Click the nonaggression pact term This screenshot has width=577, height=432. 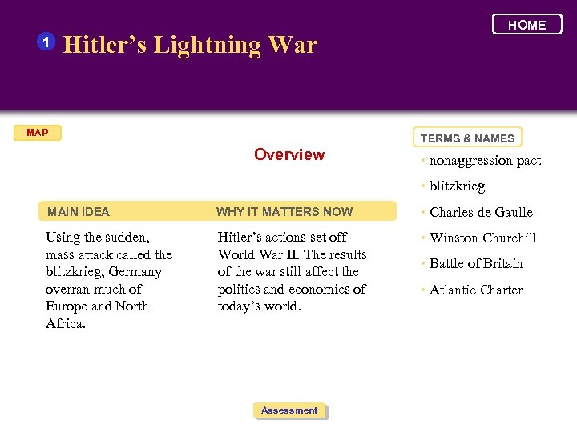click(485, 161)
